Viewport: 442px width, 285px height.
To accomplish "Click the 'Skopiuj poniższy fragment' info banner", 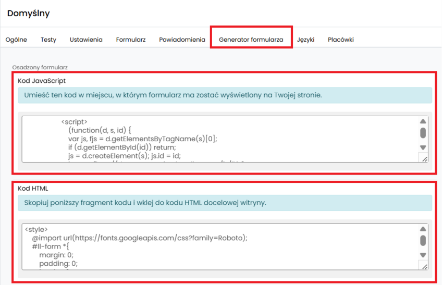I will 225,203.
